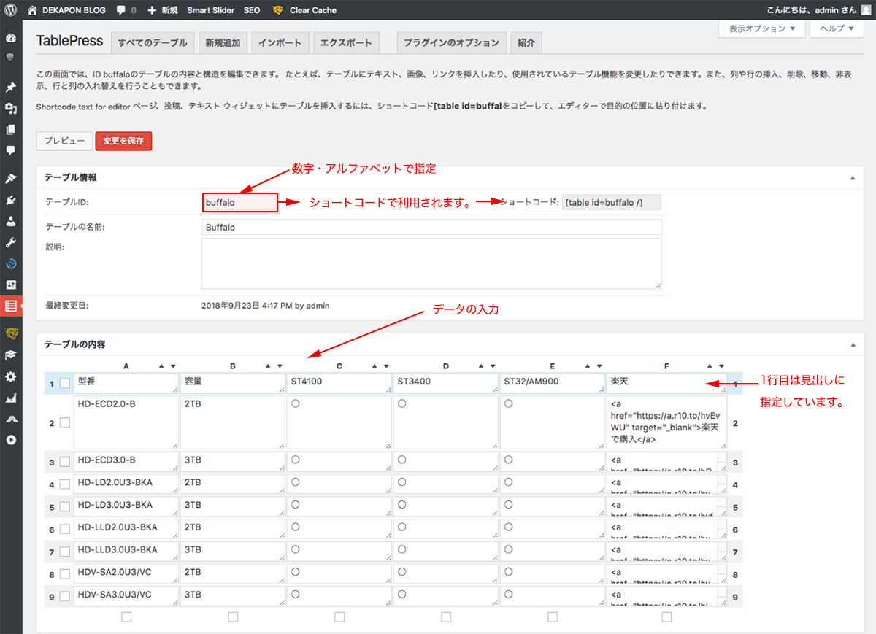Open Smart Slider in the admin bar
This screenshot has width=876, height=634.
coord(210,10)
